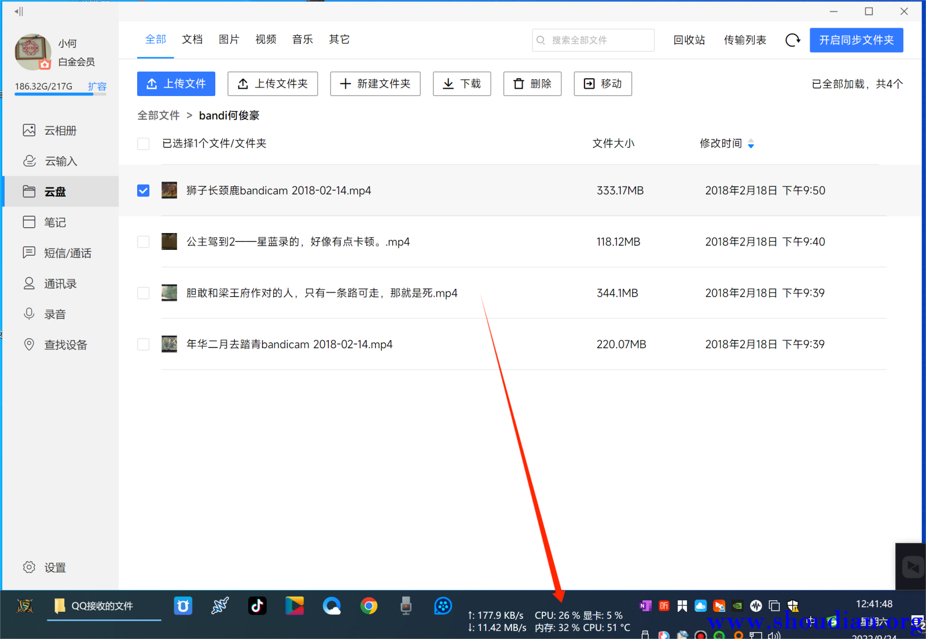Screen dimensions: 926x639
Task: Click the floating video widget at bottom right
Action: click(912, 567)
